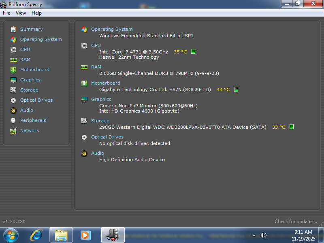Open the Help menu
Screen dimensions: 324x243
36,13
